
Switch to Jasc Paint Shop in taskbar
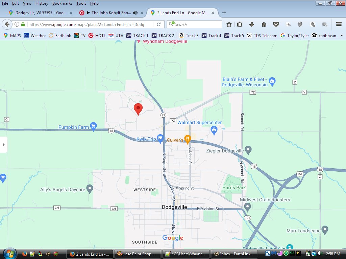click(x=136, y=254)
